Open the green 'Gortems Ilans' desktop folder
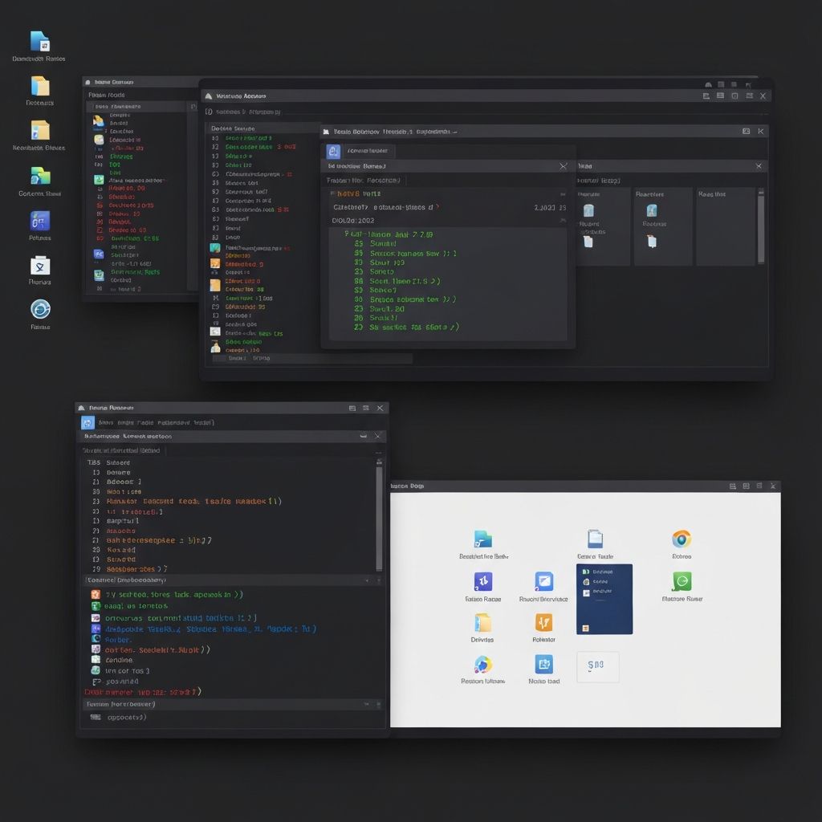This screenshot has height=822, width=822. 40,176
